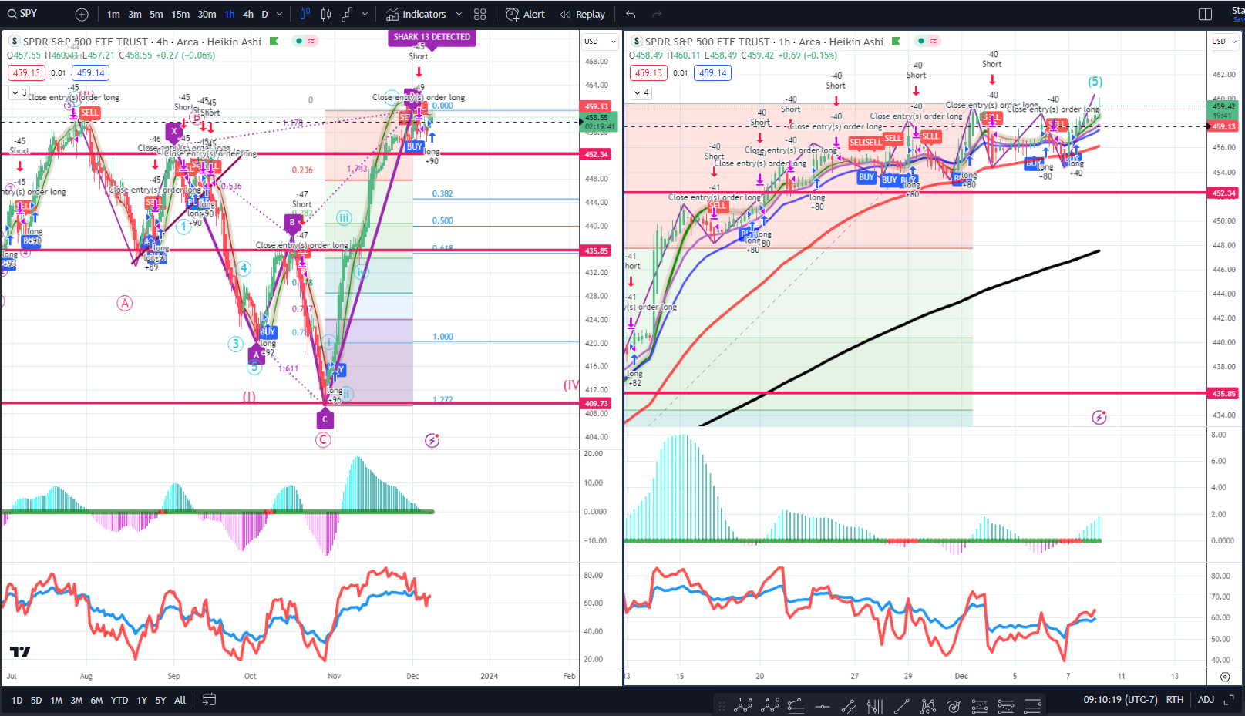Select the trend line tool in favorites bar
Viewport: 1245px width, 716px height.
coord(901,706)
